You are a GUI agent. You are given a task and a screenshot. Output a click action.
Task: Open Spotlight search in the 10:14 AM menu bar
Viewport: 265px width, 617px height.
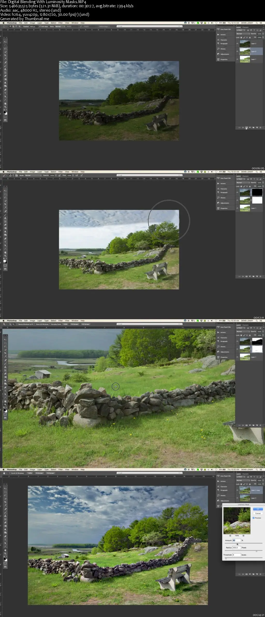point(257,23)
